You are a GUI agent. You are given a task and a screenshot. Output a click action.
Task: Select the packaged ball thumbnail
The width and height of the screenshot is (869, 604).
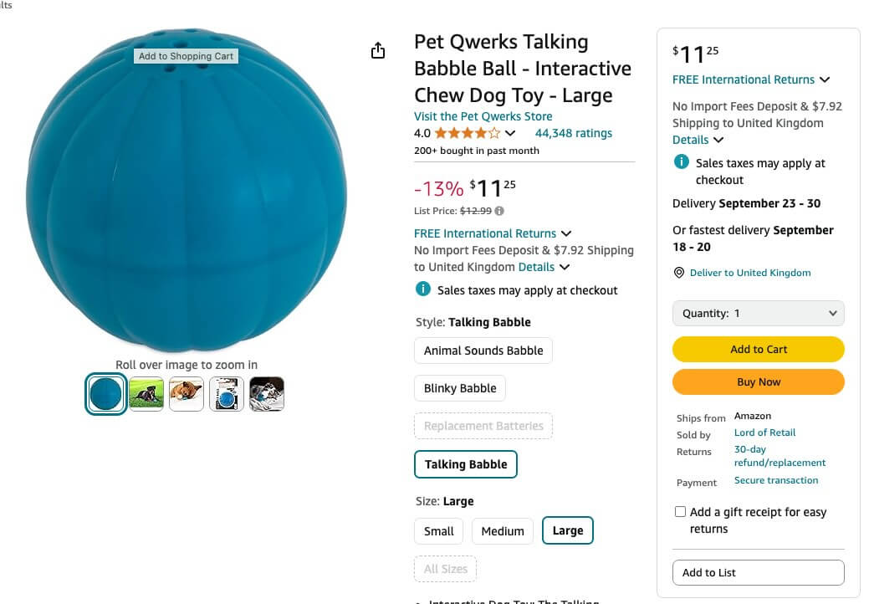point(226,394)
